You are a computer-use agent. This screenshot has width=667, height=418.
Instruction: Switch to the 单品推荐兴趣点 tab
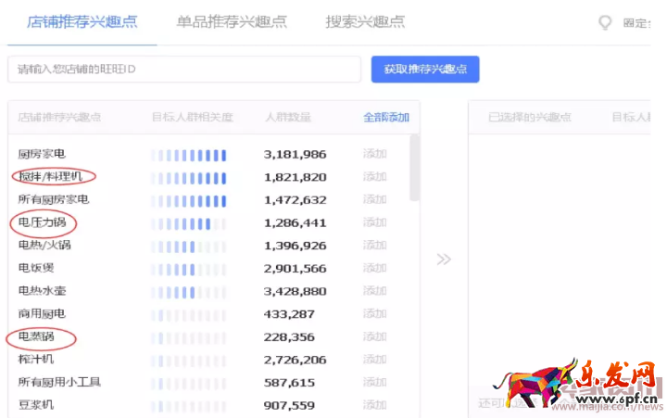coord(232,21)
